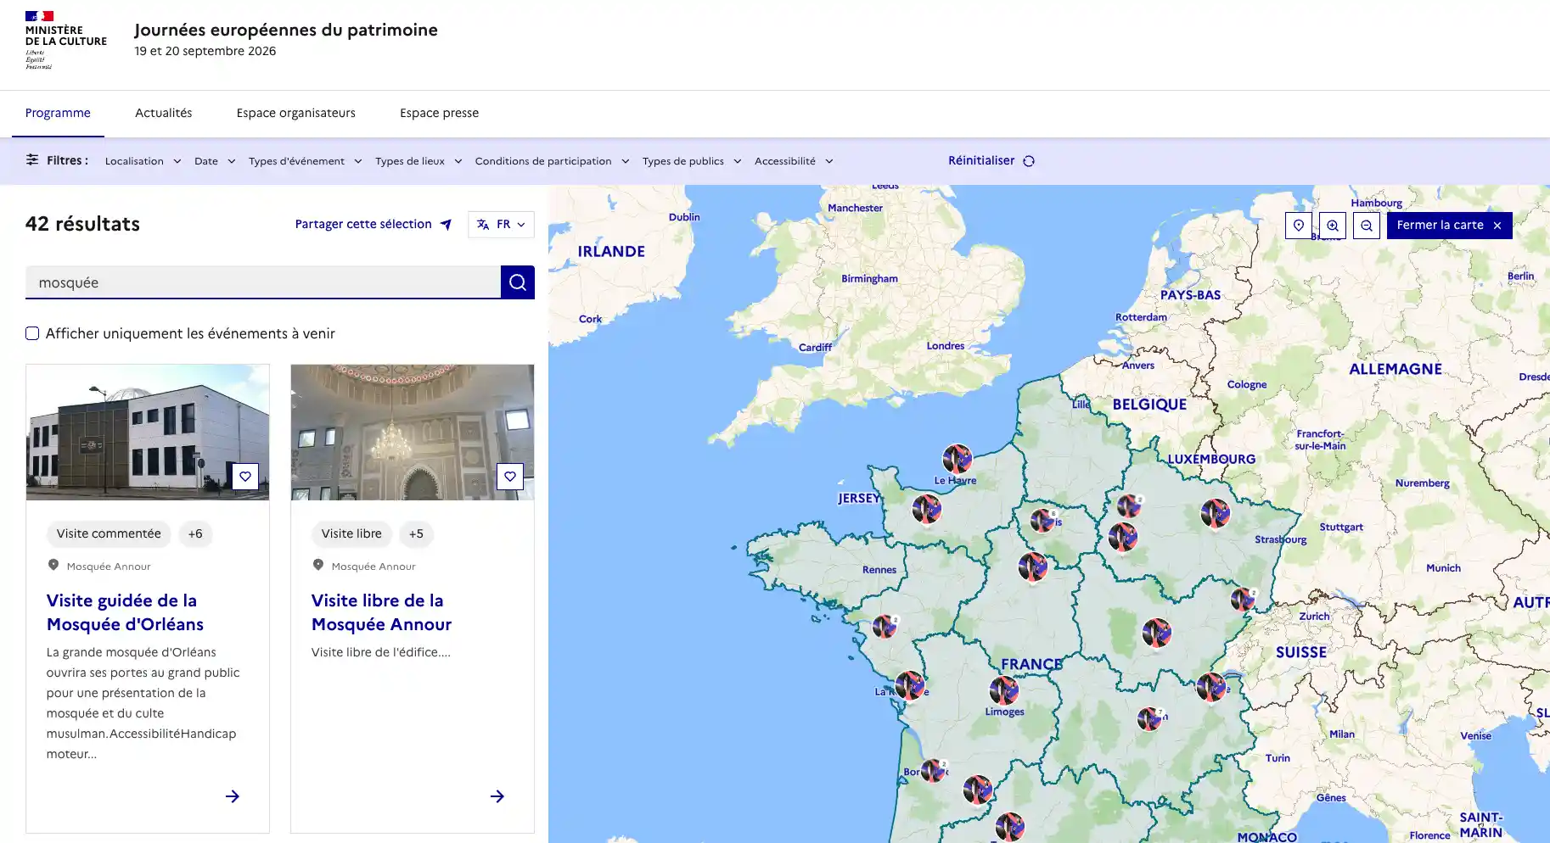Click the magnifier search button beside mosquée
This screenshot has width=1550, height=843.
517,282
